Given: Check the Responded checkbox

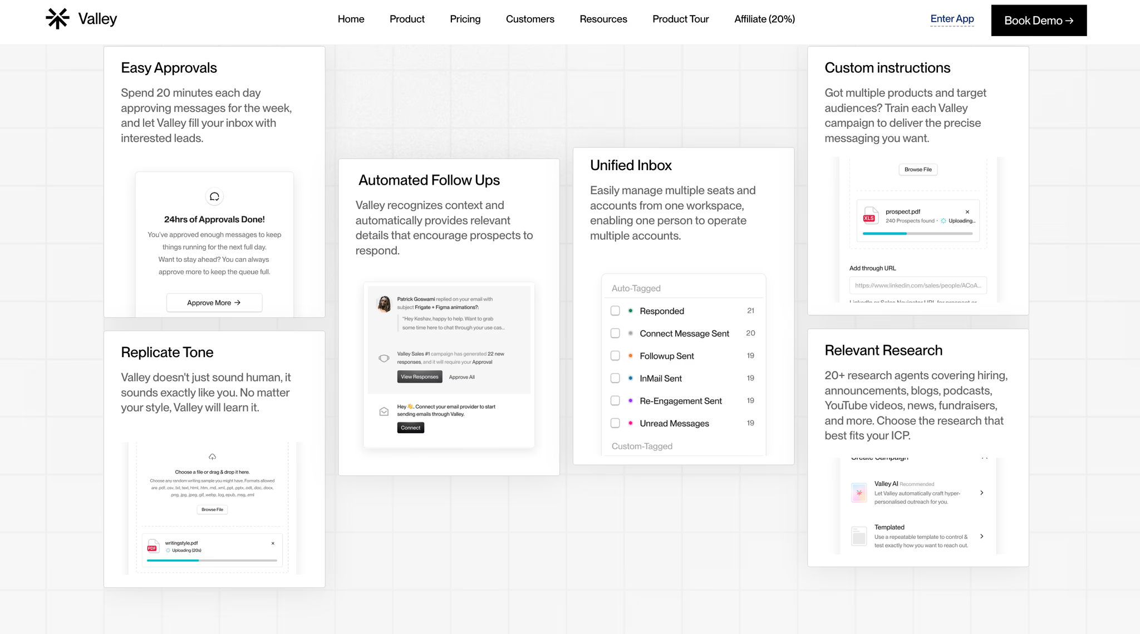Looking at the screenshot, I should point(615,311).
